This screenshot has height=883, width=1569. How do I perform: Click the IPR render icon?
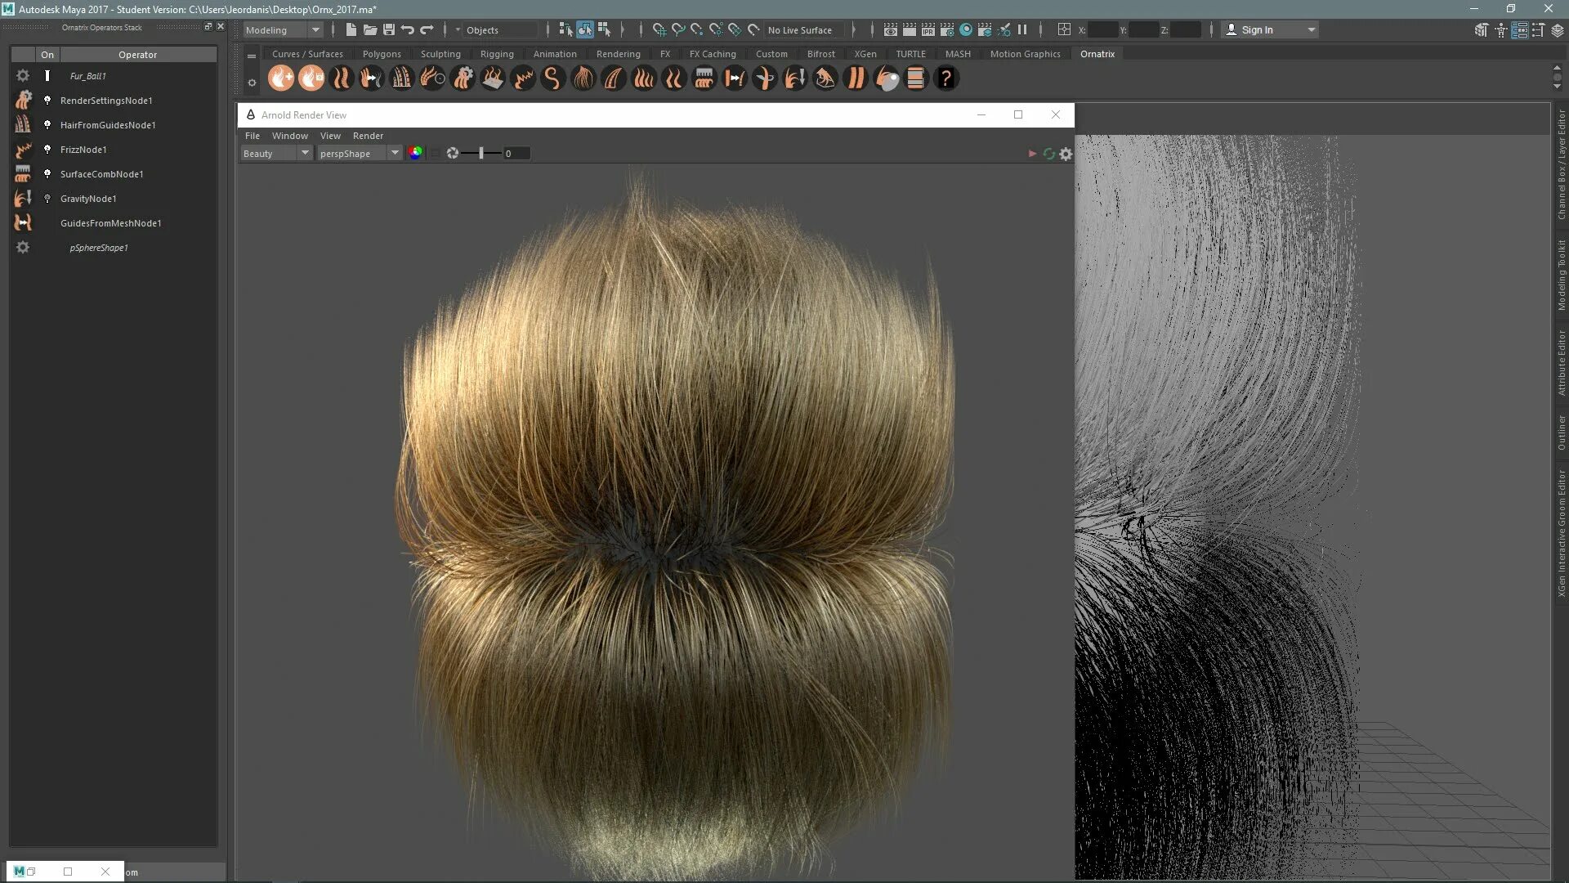pos(928,30)
